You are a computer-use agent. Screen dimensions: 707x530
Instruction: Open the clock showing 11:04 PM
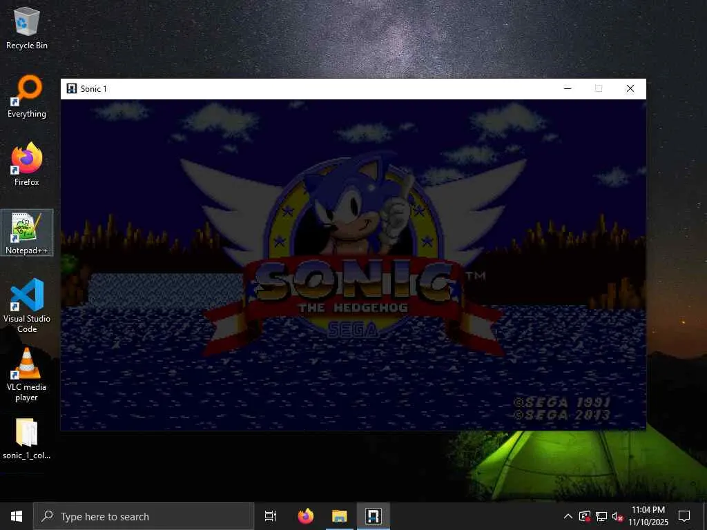(648, 516)
